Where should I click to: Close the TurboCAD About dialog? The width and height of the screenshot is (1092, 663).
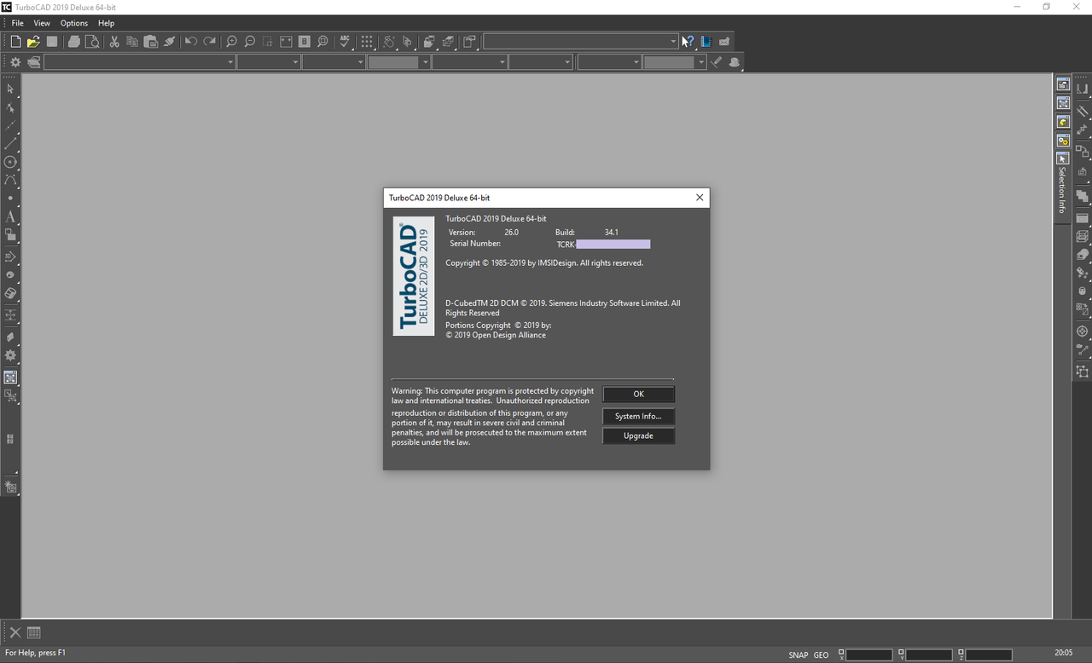click(700, 198)
